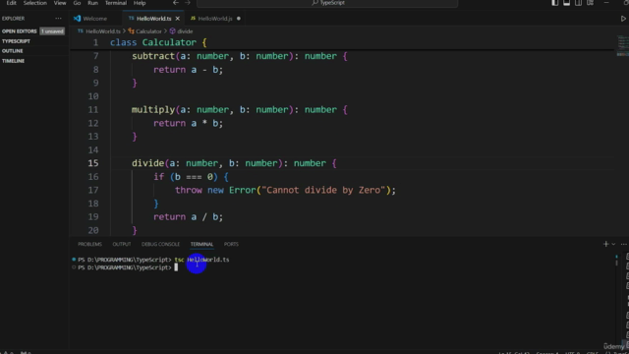This screenshot has height=354, width=629.
Task: Run the file with the play icon
Action: point(623,19)
